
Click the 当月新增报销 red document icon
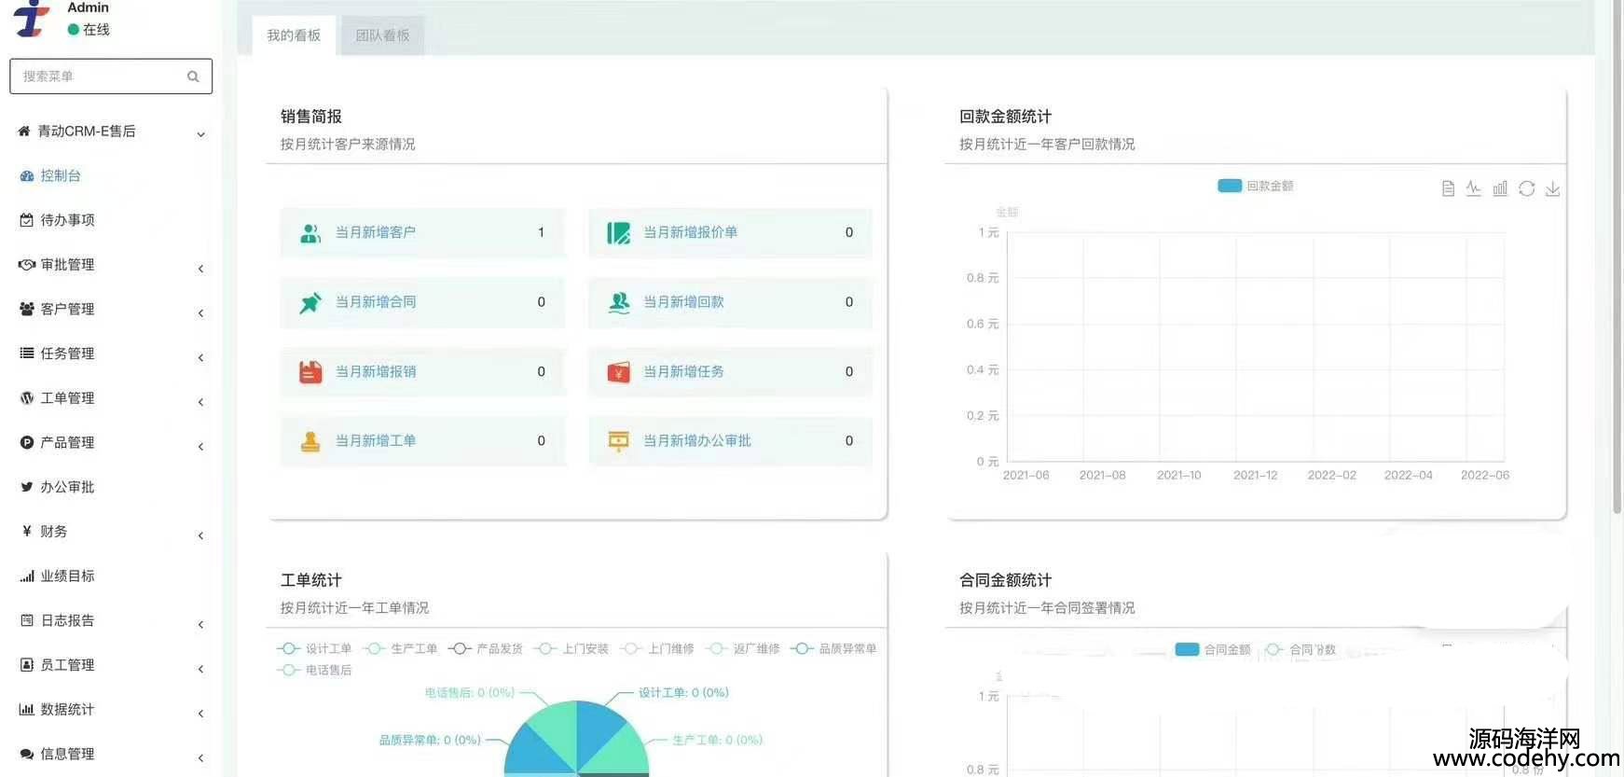click(x=310, y=372)
